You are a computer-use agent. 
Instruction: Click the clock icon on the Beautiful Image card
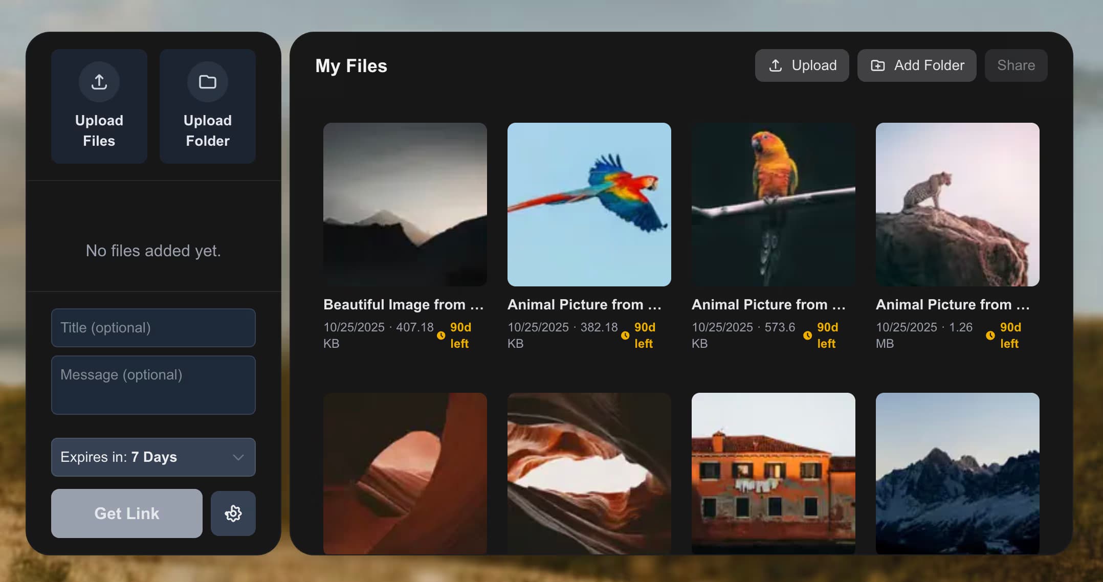[442, 335]
